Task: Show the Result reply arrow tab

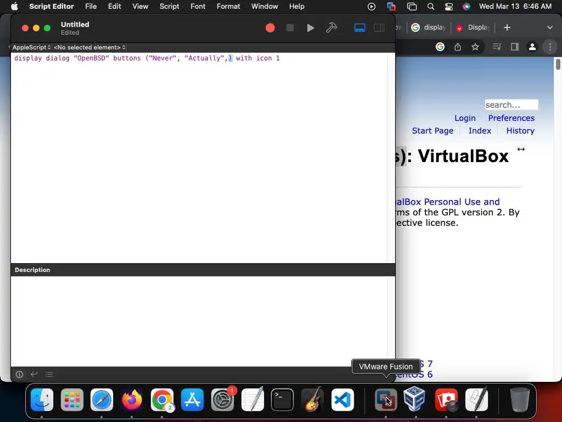Action: (34, 374)
